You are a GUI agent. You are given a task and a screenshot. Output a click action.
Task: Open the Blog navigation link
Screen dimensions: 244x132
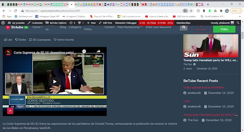[63, 27]
